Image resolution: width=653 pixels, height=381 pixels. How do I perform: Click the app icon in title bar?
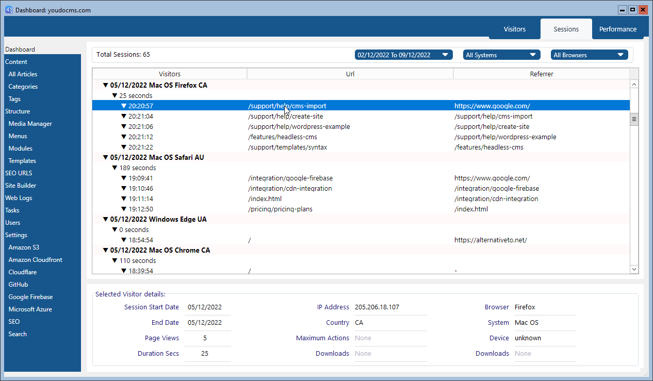pos(9,9)
